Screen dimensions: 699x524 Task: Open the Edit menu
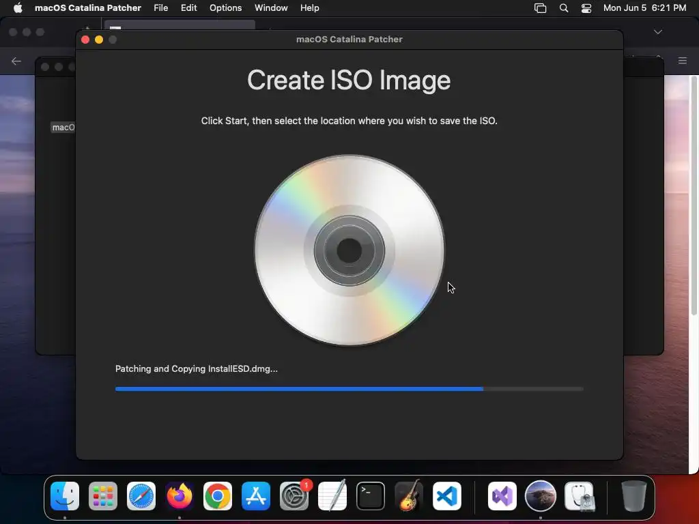pos(188,8)
